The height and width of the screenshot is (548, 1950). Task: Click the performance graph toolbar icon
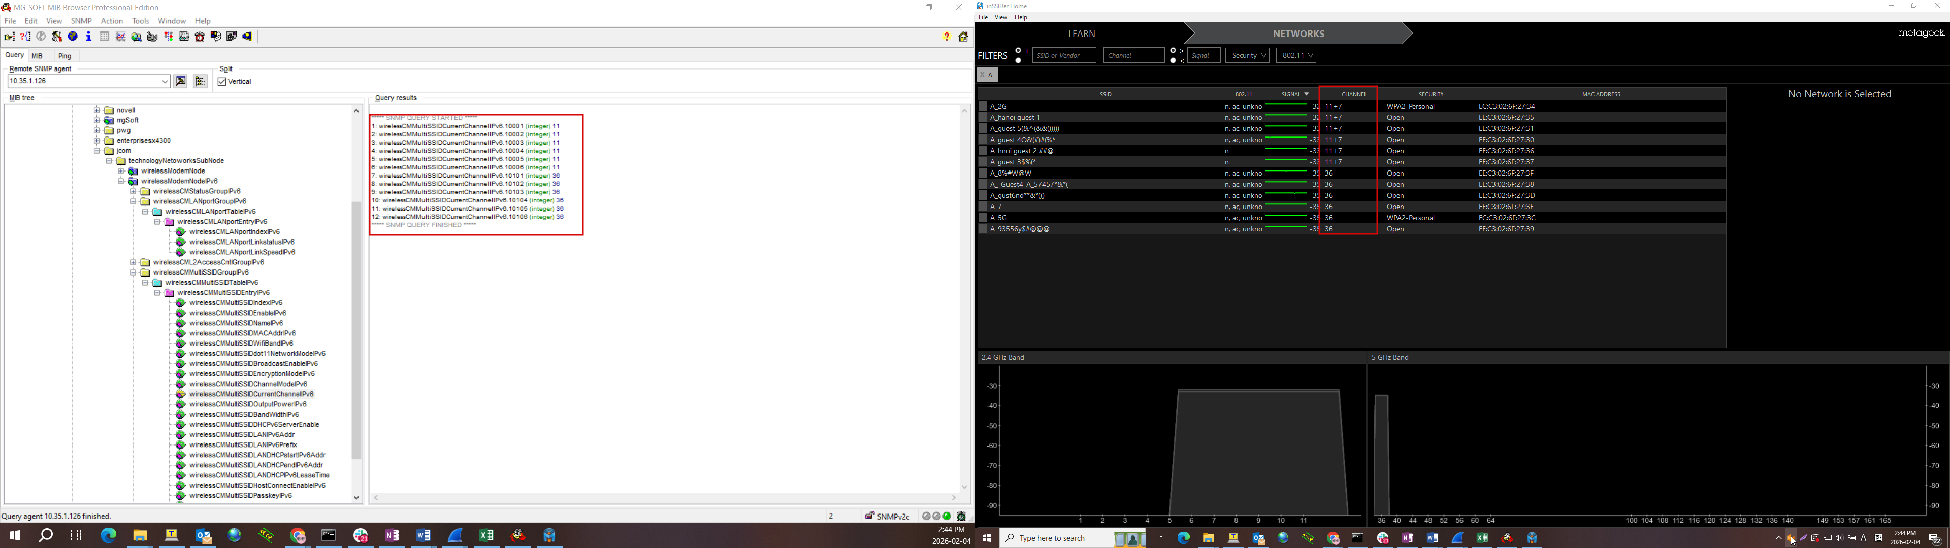(x=120, y=37)
